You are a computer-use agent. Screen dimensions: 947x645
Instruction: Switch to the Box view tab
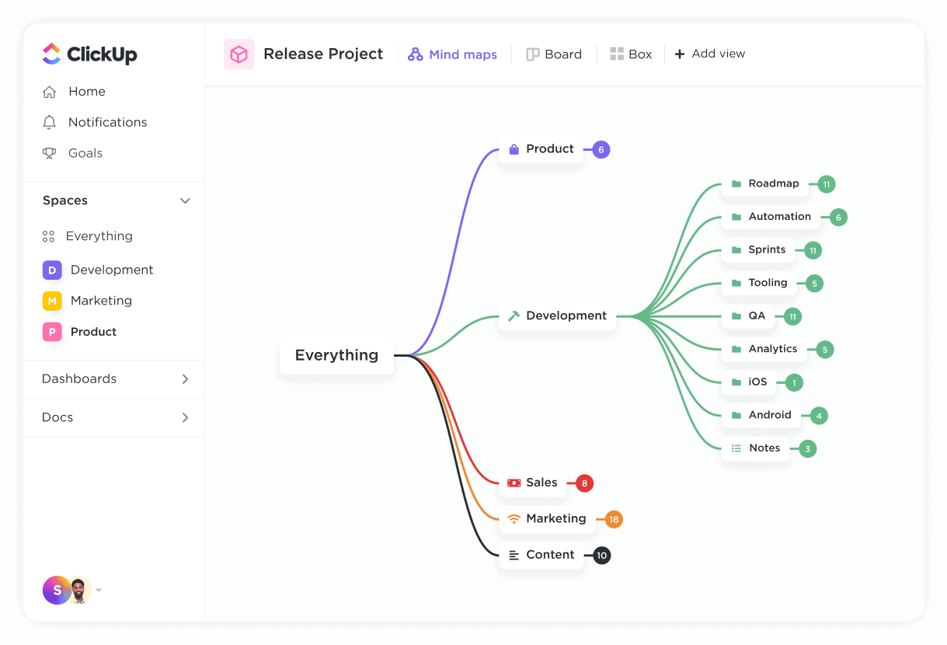631,54
